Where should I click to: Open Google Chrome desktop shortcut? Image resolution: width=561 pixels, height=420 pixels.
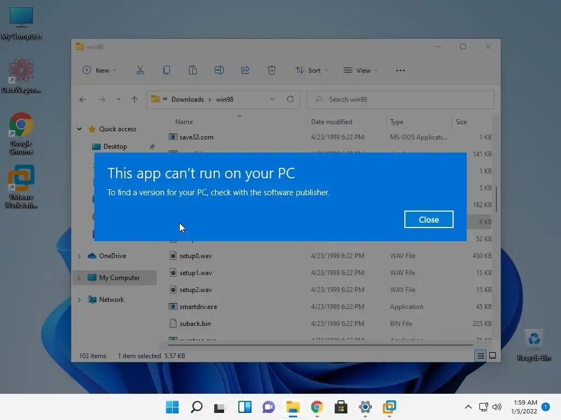click(x=21, y=133)
